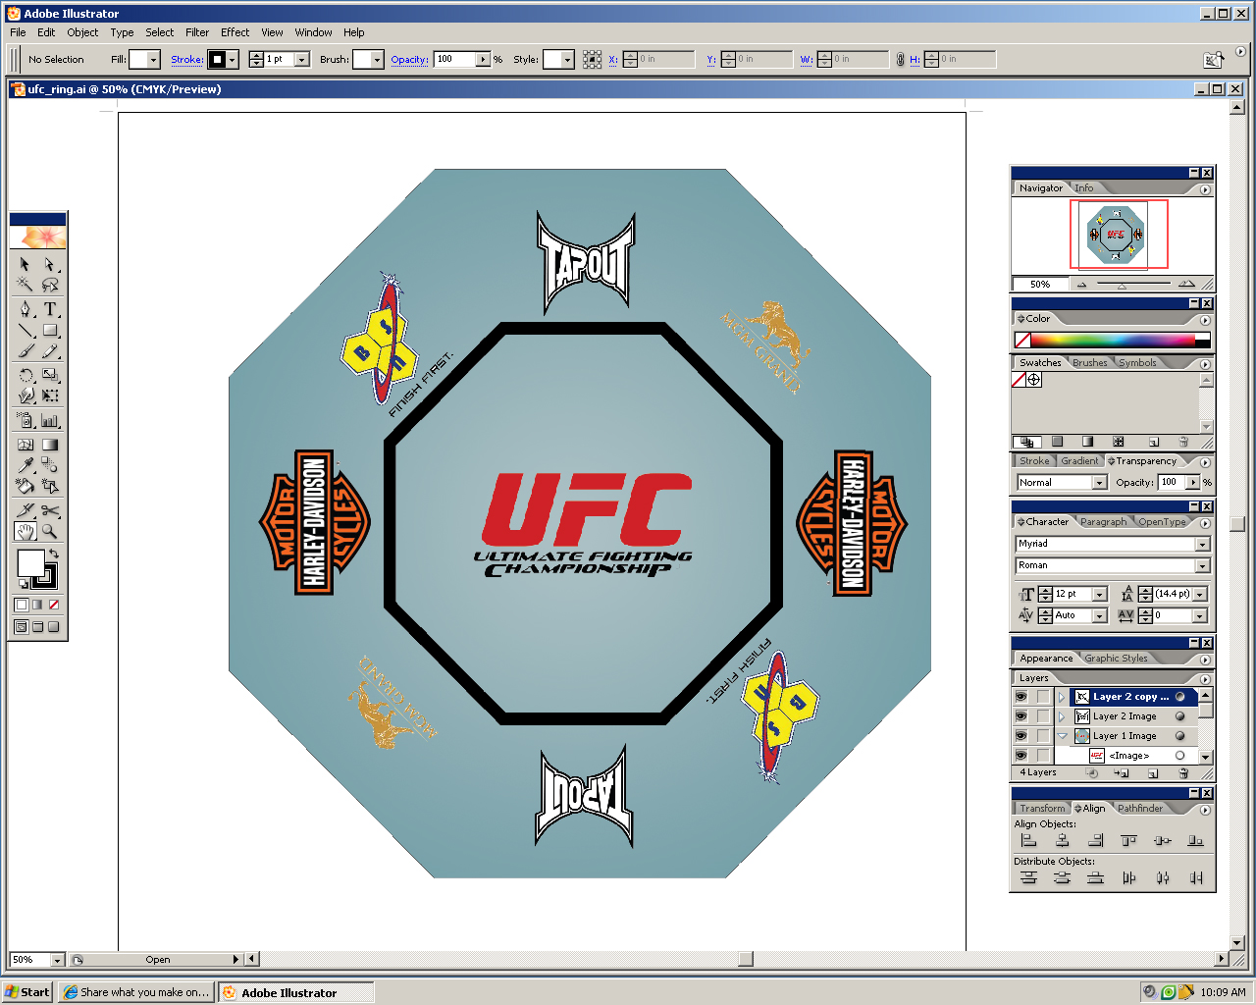The height and width of the screenshot is (1005, 1256).
Task: Click the Opacity link in control bar
Action: (x=409, y=60)
